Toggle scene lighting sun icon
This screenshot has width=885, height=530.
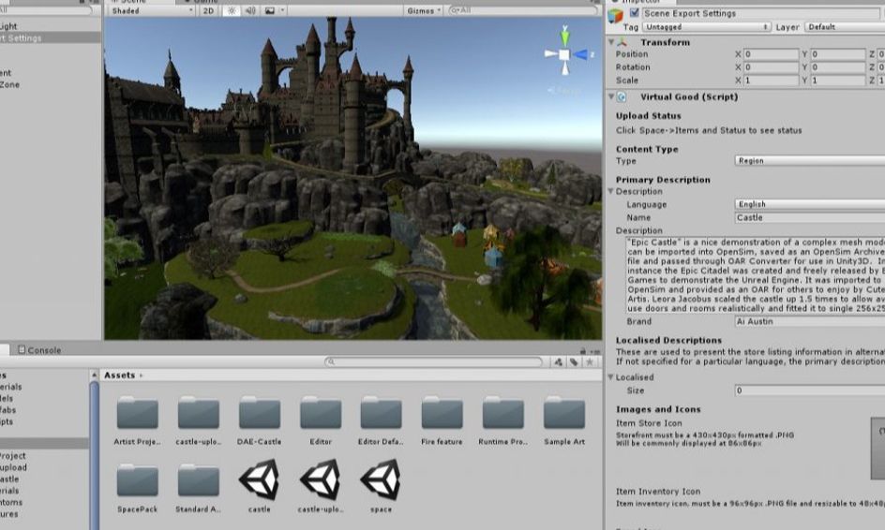[x=232, y=10]
